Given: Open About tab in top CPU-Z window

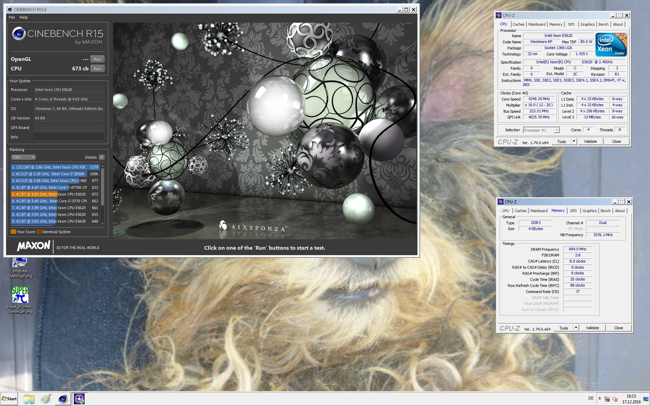Looking at the screenshot, I should tap(618, 24).
